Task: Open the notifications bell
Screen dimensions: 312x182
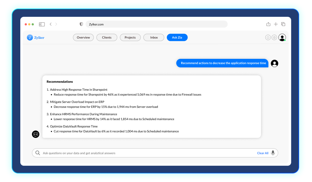Action: point(267,37)
